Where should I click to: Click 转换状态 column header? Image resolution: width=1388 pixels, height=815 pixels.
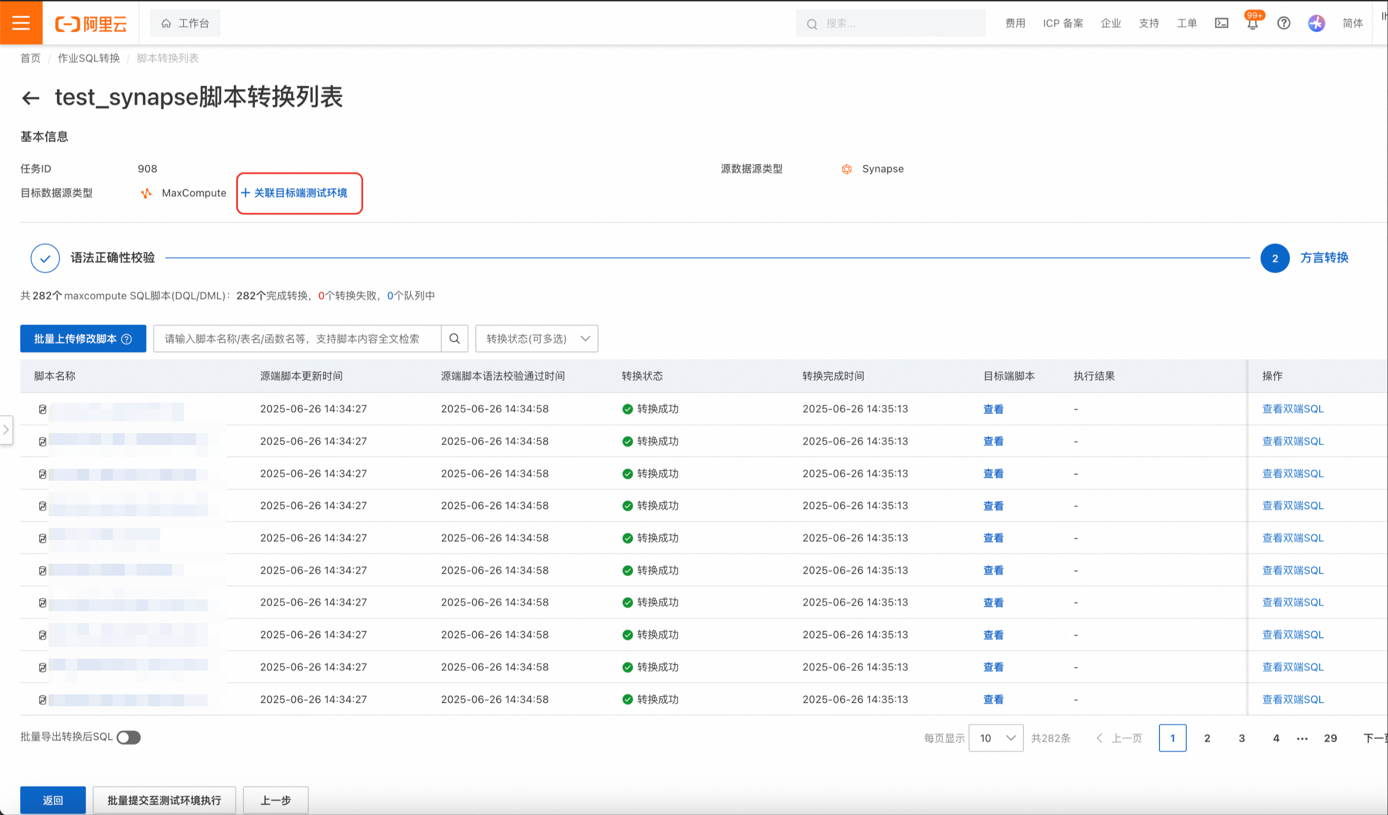tap(642, 376)
